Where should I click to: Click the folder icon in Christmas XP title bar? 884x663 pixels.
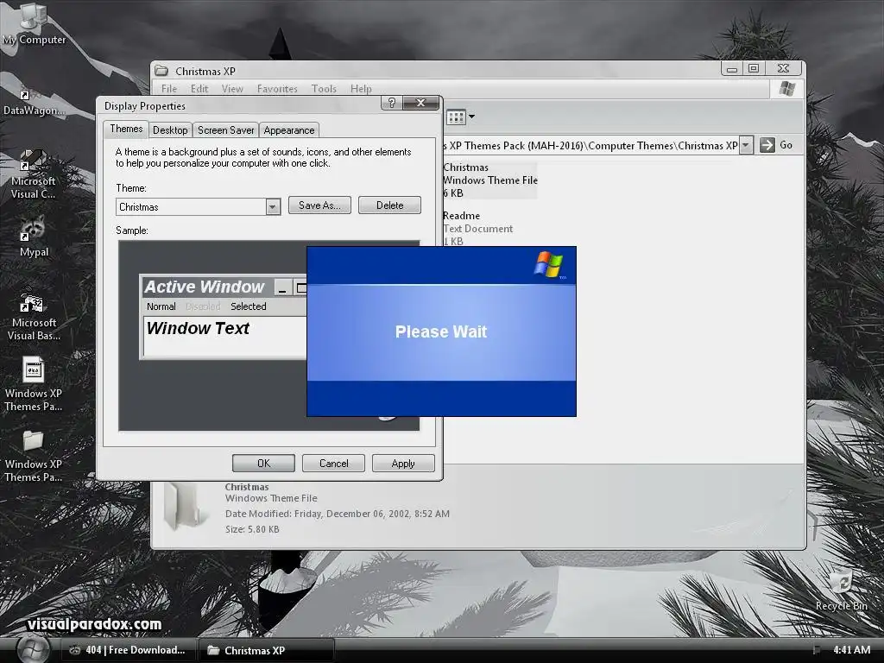pyautogui.click(x=161, y=71)
